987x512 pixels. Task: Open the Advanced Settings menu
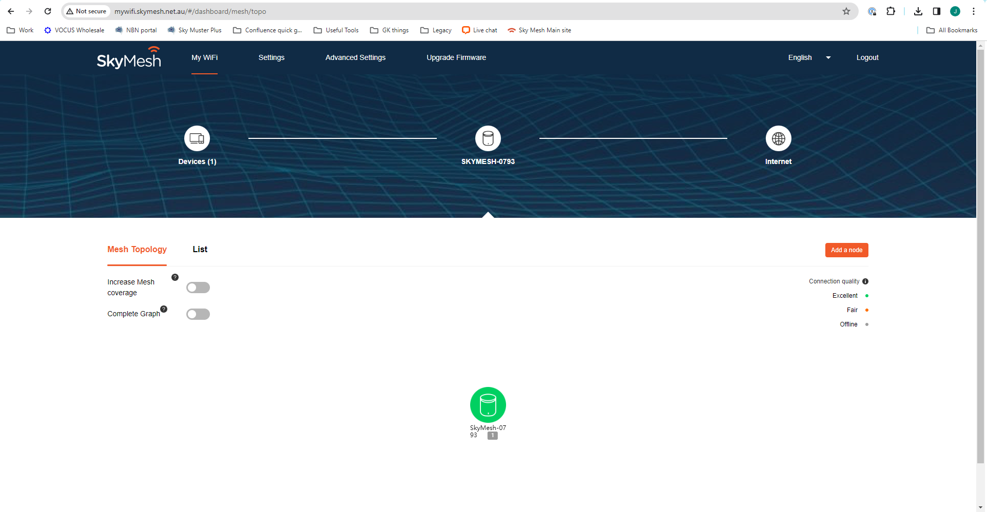click(x=355, y=57)
